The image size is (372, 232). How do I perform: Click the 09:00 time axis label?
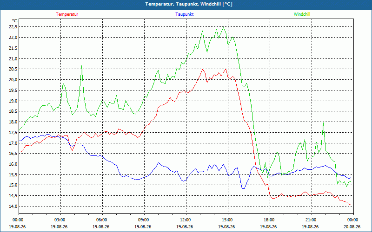click(144, 220)
